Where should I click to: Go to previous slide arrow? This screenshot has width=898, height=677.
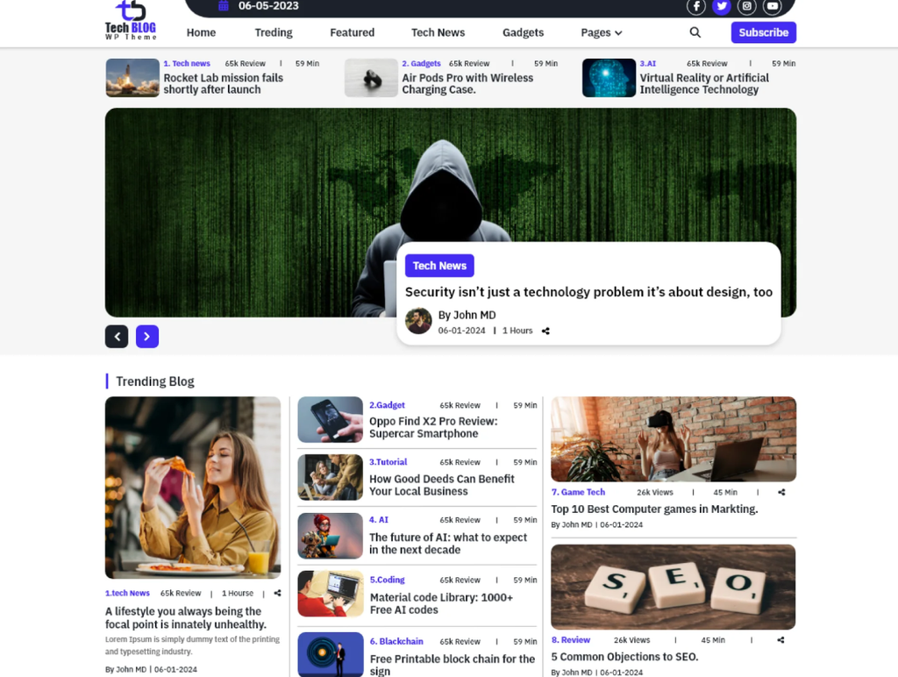[x=117, y=337]
